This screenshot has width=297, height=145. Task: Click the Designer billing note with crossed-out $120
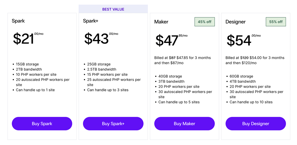[x=255, y=60]
